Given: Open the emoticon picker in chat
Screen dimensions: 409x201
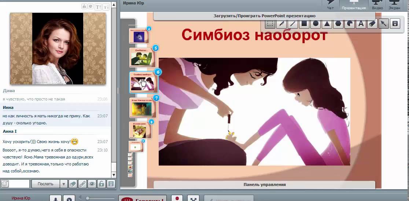Looking at the screenshot, I should tap(5, 184).
